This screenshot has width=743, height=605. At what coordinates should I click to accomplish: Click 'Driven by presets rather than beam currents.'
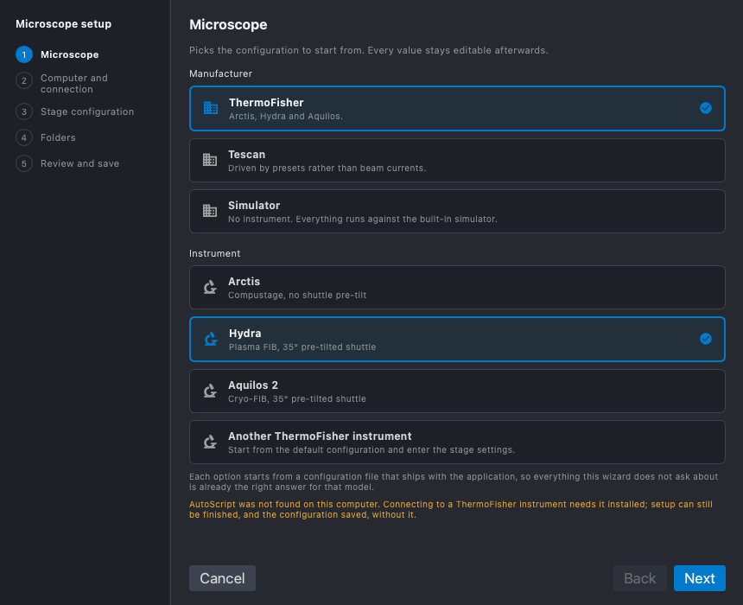[327, 168]
